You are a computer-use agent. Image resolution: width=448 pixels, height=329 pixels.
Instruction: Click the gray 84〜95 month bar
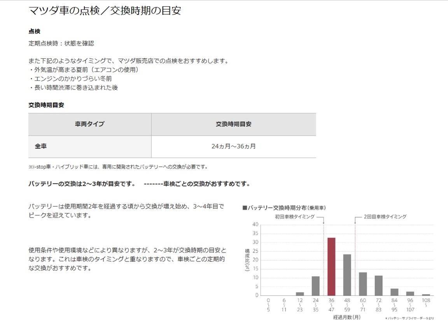pos(394,292)
